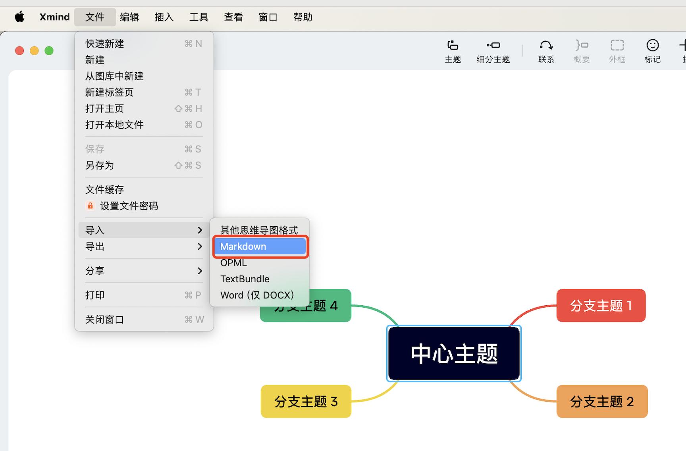
Task: Open the Xmind application menu
Action: 54,17
